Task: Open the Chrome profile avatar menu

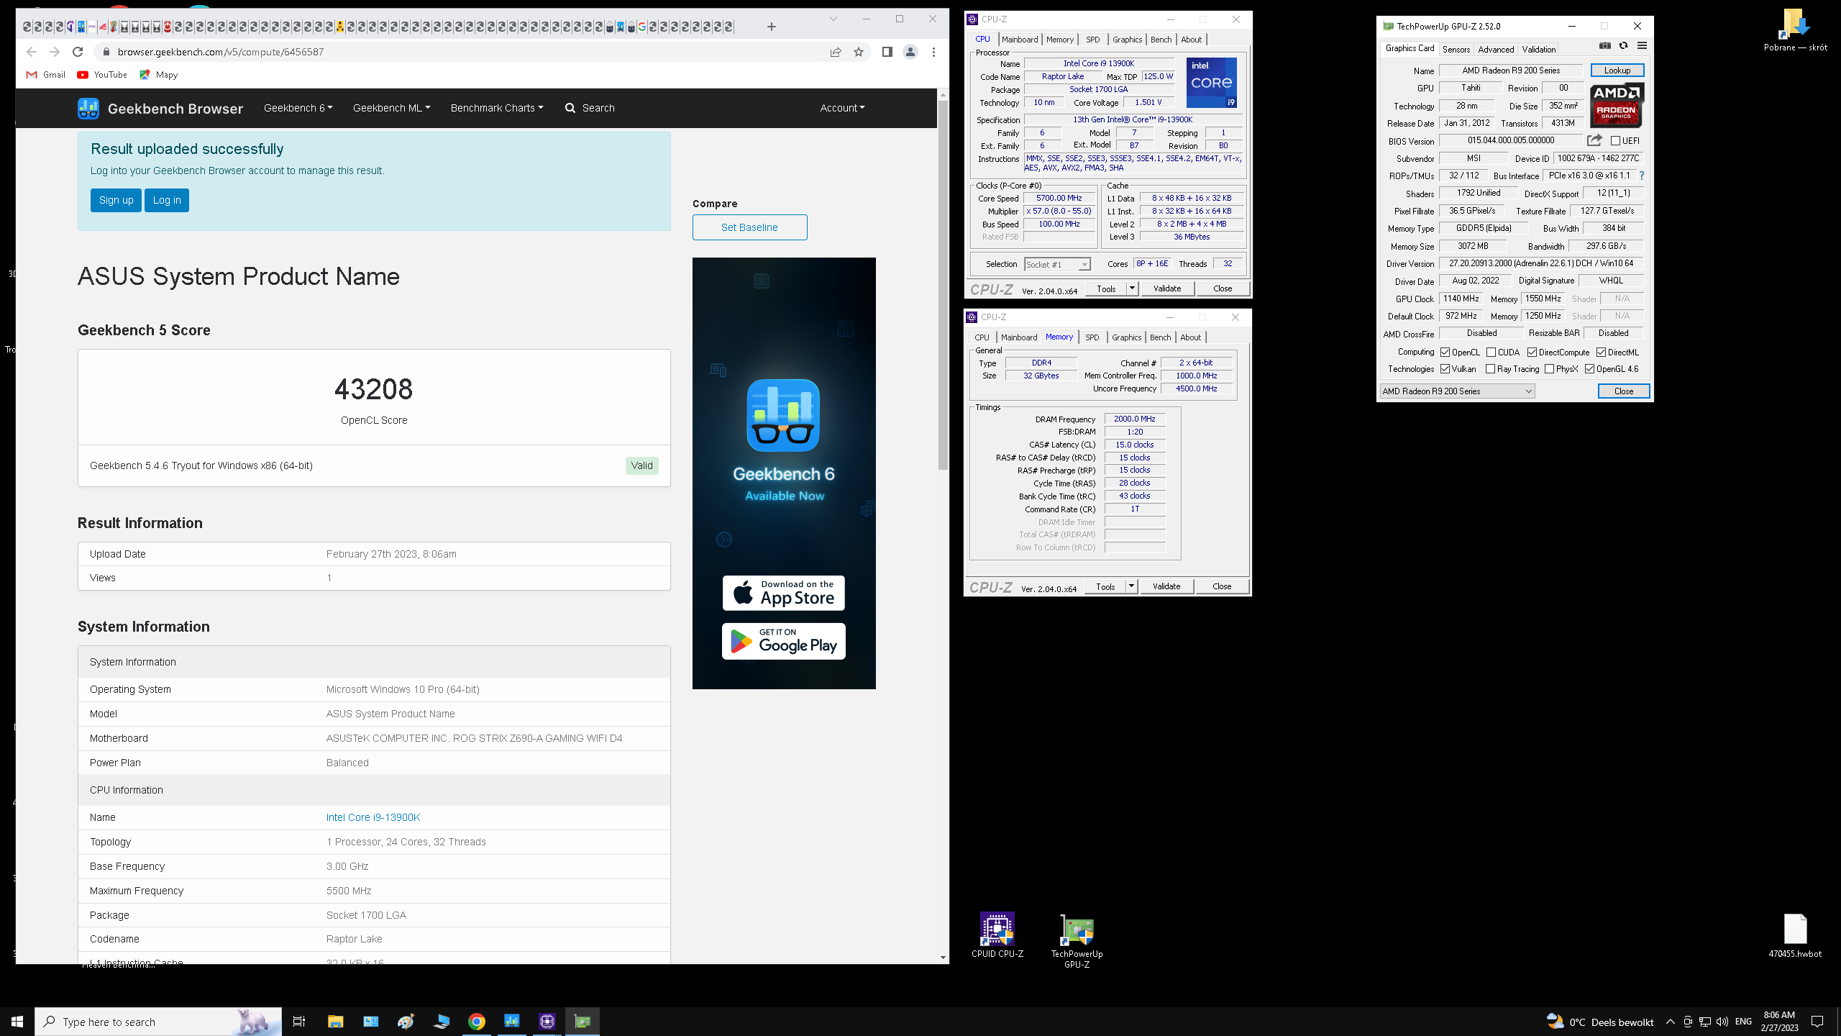Action: (910, 52)
